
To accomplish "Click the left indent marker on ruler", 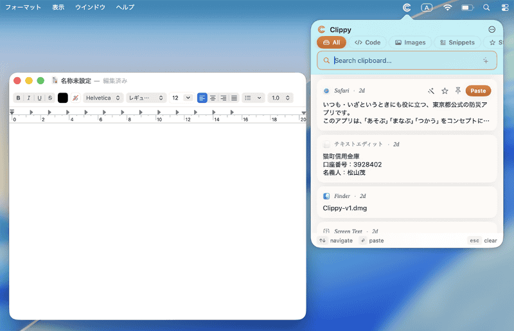I will click(12, 112).
